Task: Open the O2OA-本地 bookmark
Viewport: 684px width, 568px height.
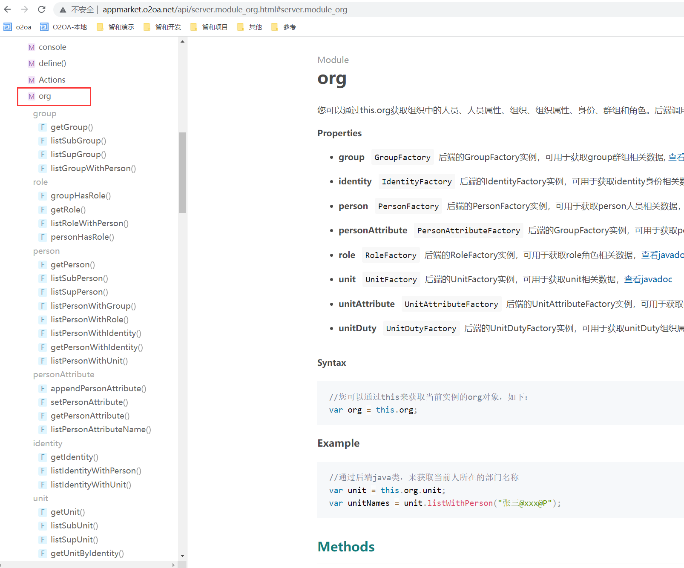Action: pyautogui.click(x=63, y=27)
